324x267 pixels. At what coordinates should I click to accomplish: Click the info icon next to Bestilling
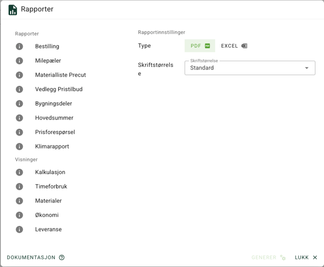19,47
